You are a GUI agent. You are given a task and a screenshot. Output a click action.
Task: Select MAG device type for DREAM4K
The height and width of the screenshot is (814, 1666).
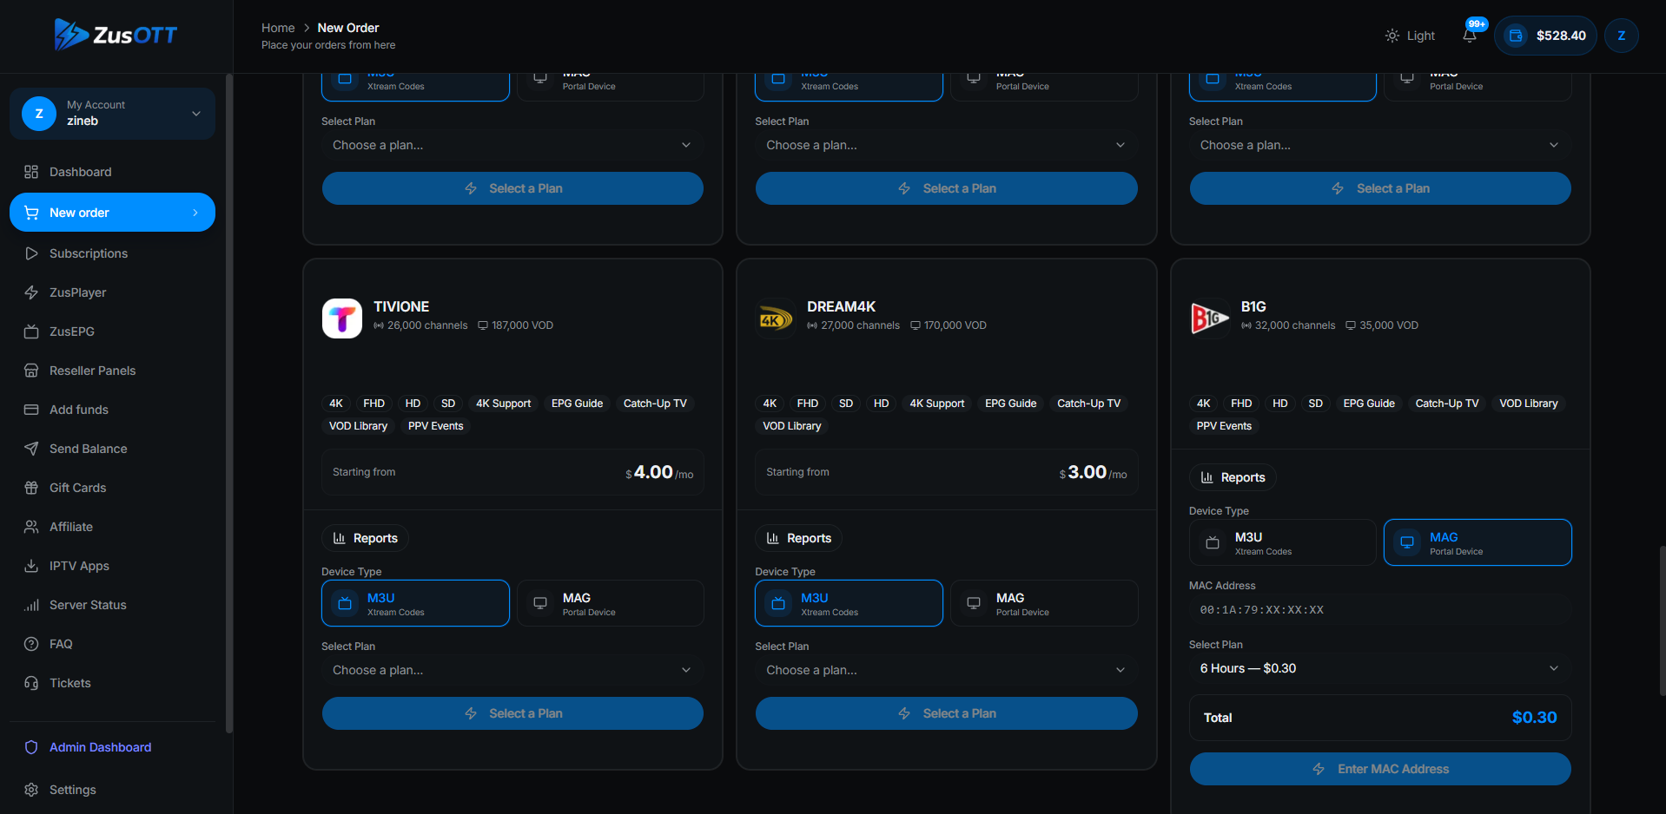coord(1044,603)
